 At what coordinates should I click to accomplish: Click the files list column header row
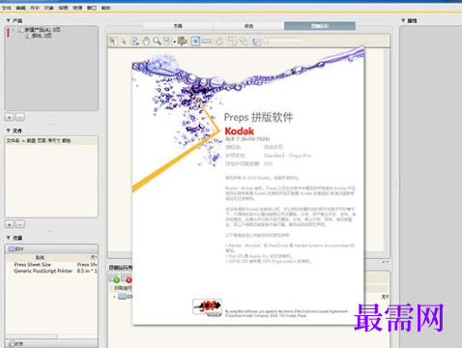click(x=51, y=140)
